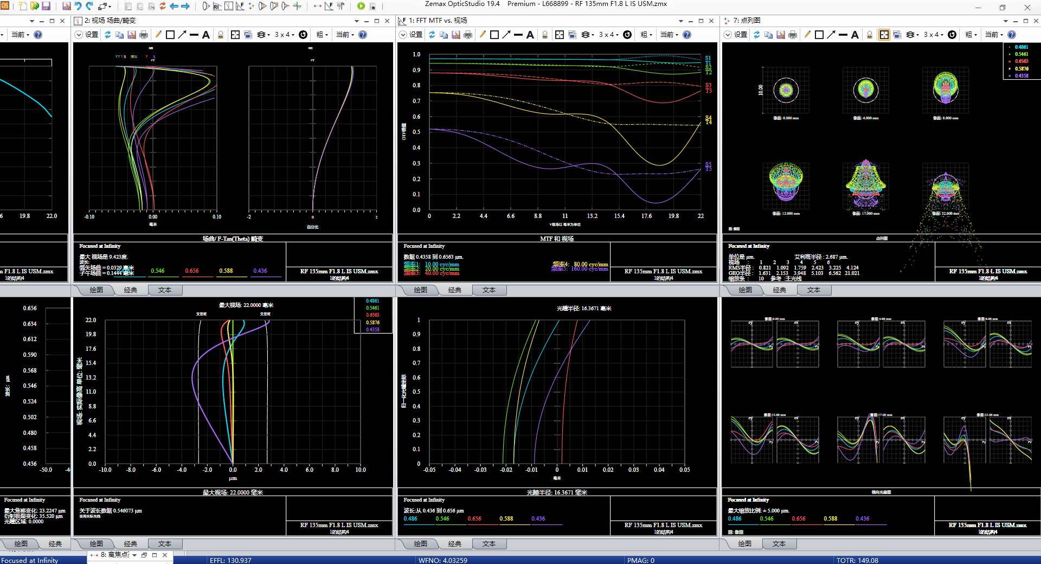This screenshot has height=564, width=1041.
Task: Maximize the FFT MTF vs. Field window
Action: pos(701,21)
